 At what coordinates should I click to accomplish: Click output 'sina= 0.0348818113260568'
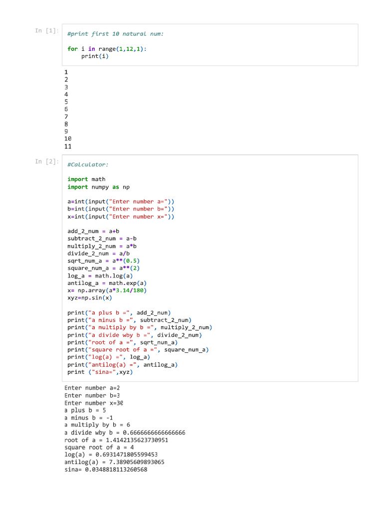tap(106, 470)
